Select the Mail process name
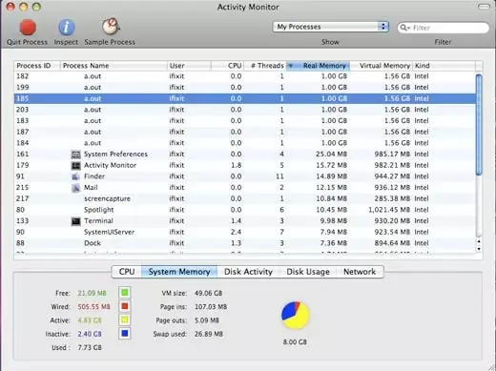Viewport: 496px width, 371px height. 91,188
